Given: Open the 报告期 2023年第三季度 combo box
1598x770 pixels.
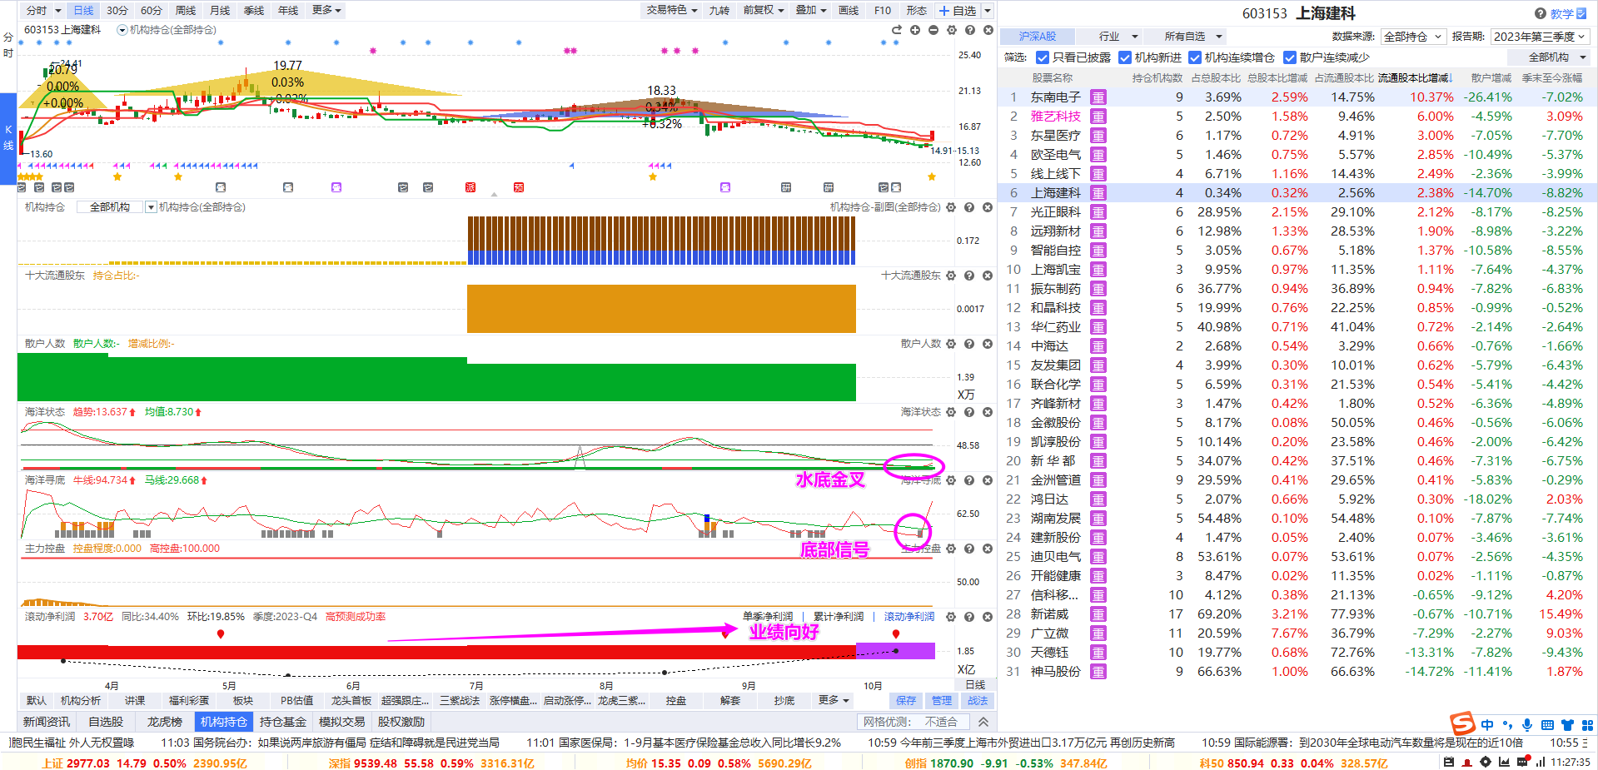Looking at the screenshot, I should [x=1540, y=37].
